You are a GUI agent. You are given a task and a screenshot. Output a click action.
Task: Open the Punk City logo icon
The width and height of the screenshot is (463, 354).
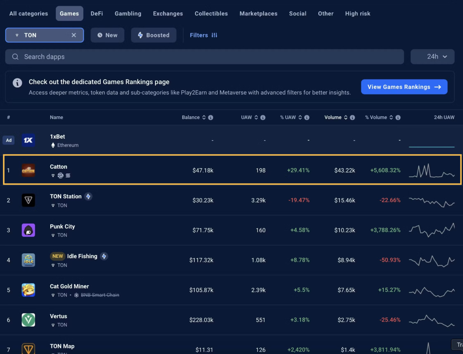[28, 230]
